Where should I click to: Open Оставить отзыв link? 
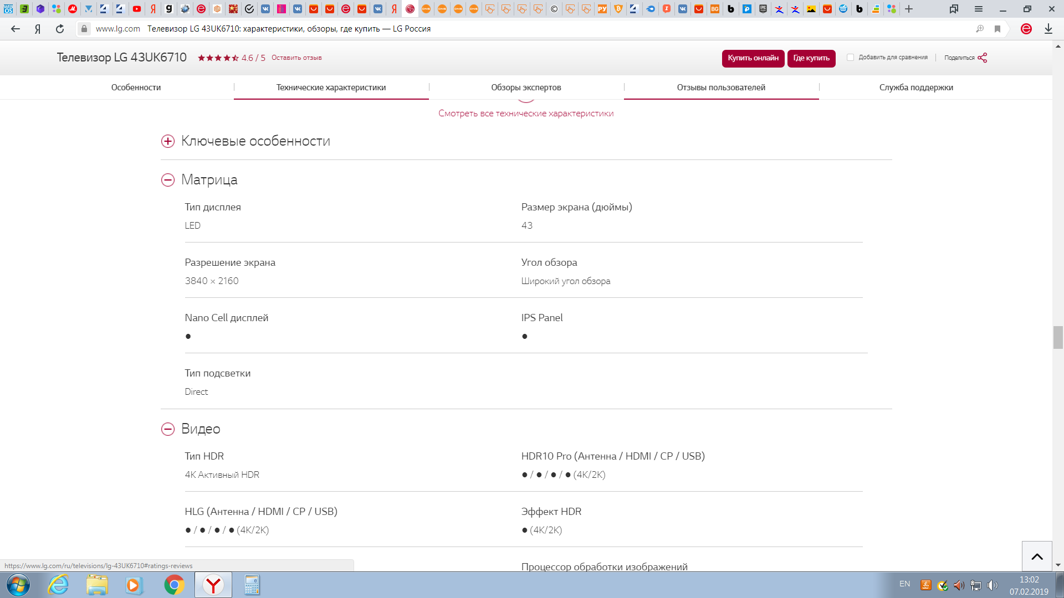(296, 58)
